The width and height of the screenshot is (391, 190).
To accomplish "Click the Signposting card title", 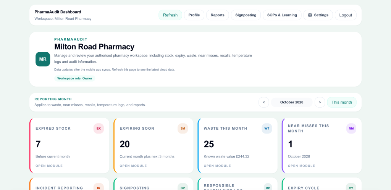I will coord(135,188).
